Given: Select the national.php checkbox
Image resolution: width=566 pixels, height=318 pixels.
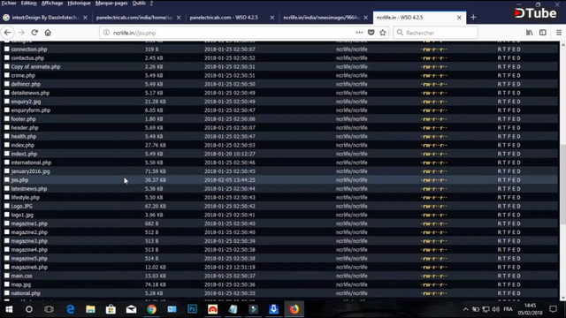Looking at the screenshot, I should click(7, 292).
